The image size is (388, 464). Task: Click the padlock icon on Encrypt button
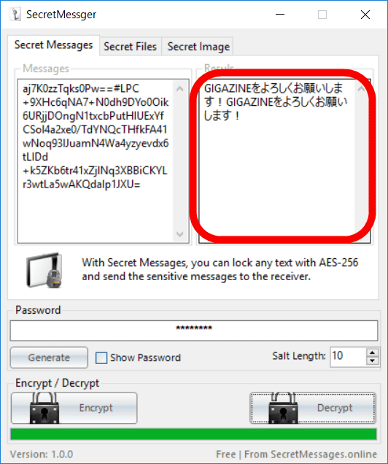[44, 409]
